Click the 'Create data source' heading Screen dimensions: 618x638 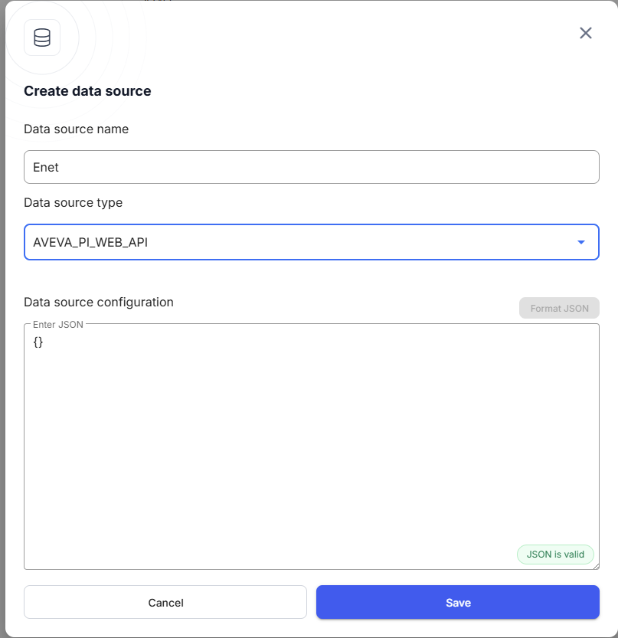point(87,91)
